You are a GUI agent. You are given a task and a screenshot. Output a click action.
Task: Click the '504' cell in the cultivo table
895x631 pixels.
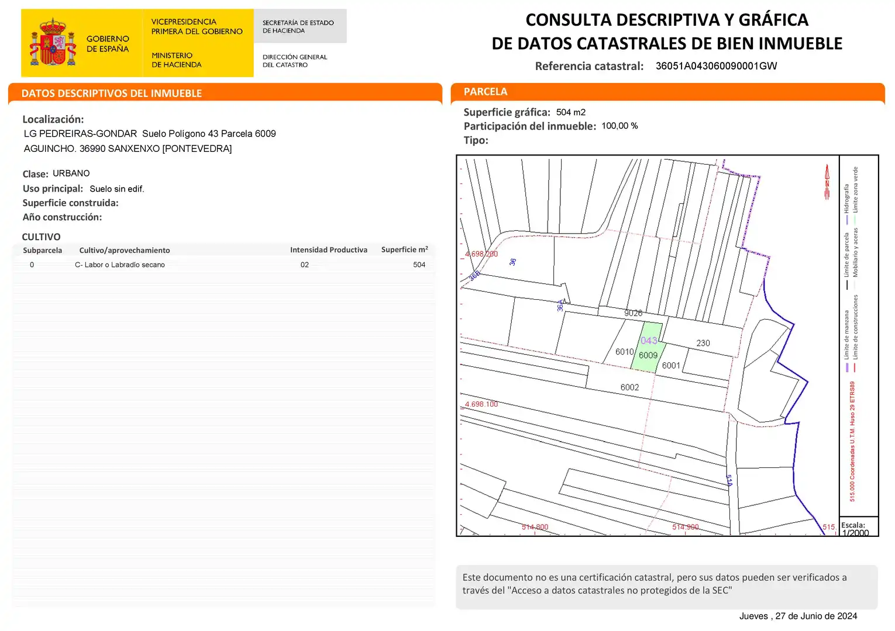click(x=419, y=265)
